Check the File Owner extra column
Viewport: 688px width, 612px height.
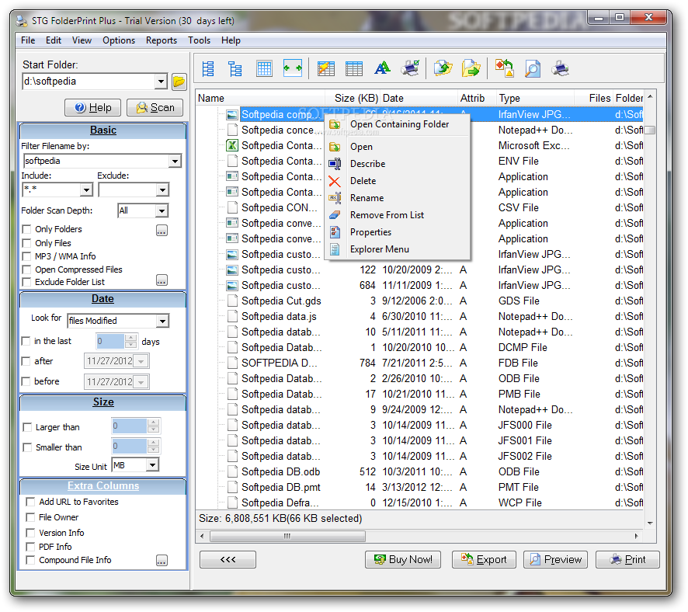point(30,517)
